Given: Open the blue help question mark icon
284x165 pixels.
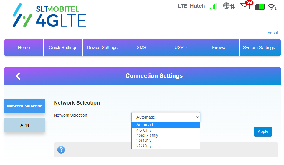Looking at the screenshot, I should (x=61, y=150).
